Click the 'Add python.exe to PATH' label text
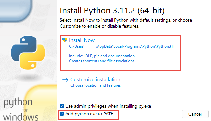The image size is (211, 121). point(89,114)
